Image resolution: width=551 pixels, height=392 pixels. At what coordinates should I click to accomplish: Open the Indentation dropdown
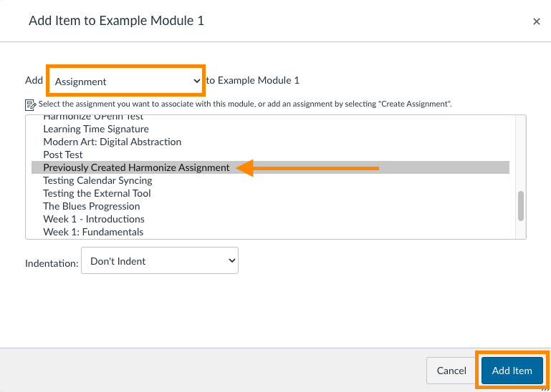(160, 261)
